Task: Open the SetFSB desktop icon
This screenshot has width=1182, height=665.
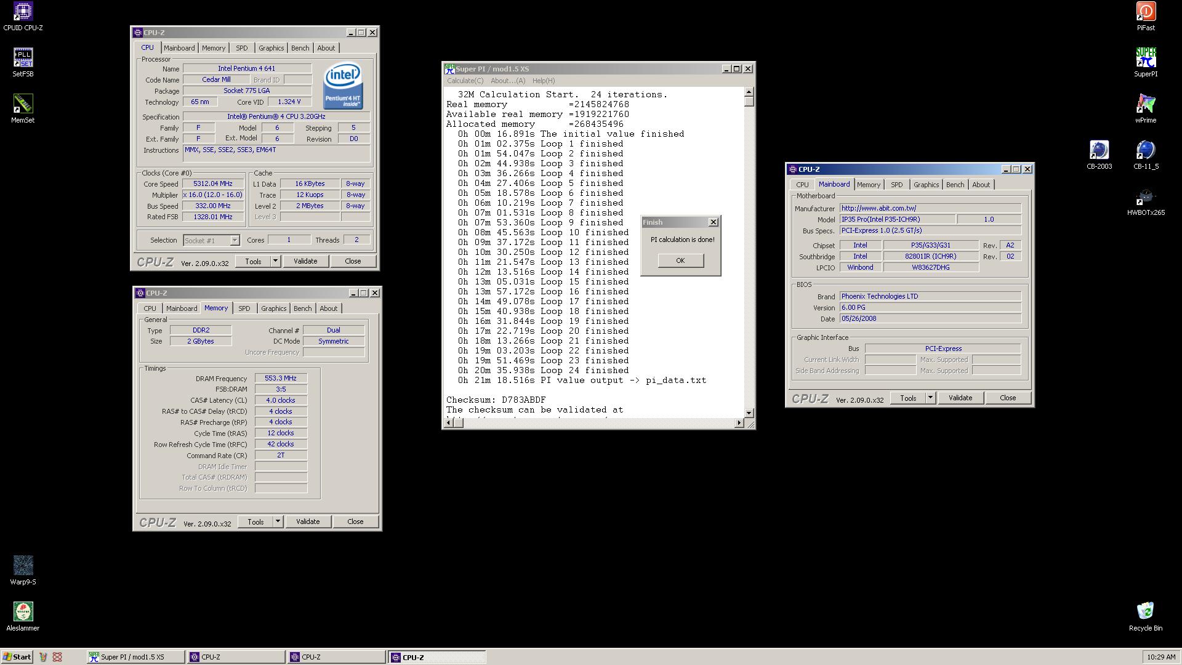Action: [23, 63]
